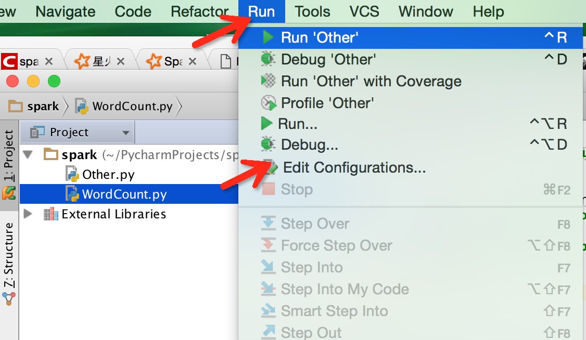This screenshot has height=340, width=586.
Task: Click the green play icon beside Run 'Other'
Action: [x=268, y=37]
